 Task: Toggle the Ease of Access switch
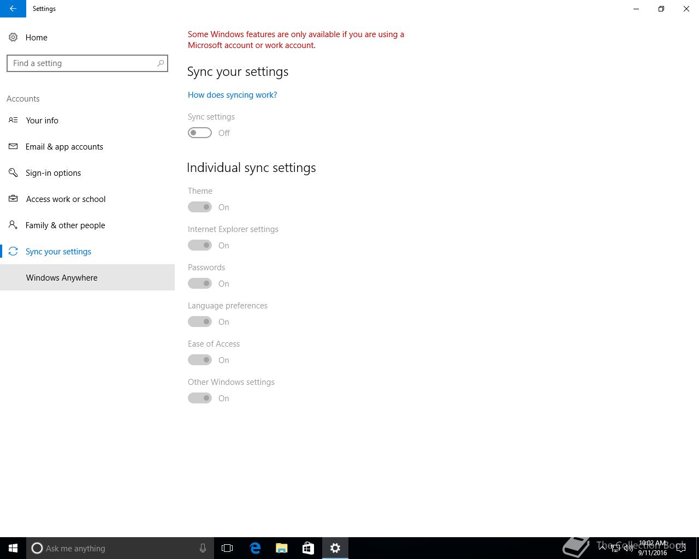pyautogui.click(x=200, y=360)
